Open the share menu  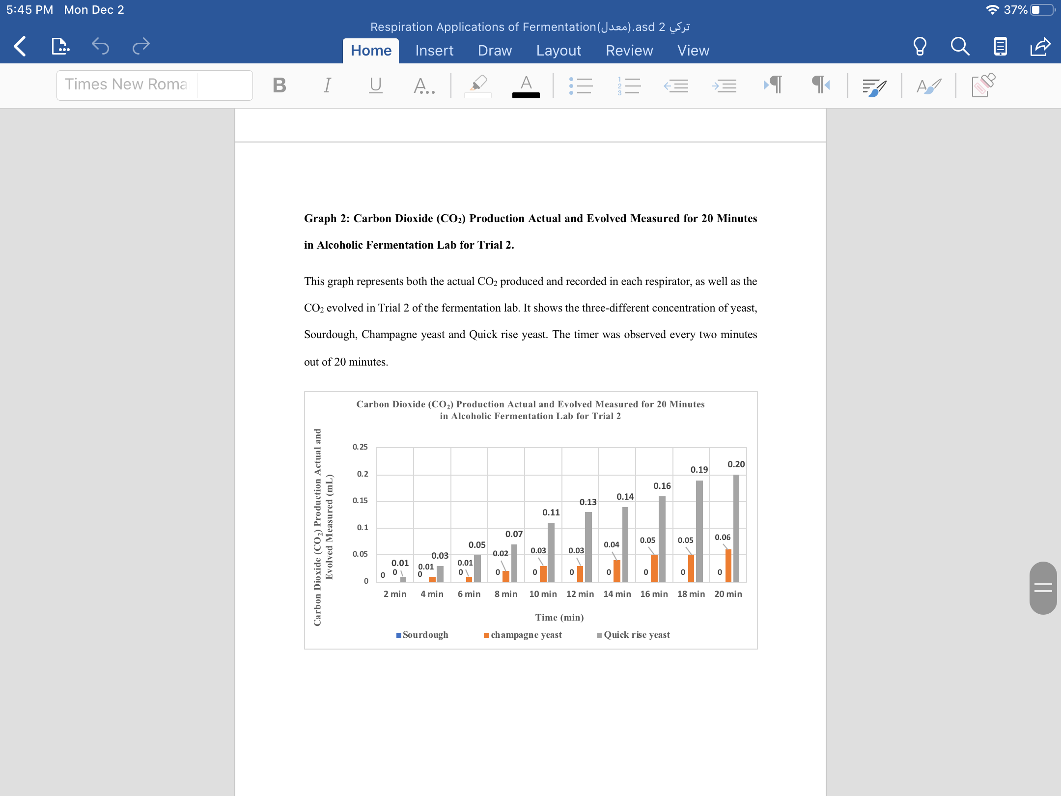(x=1040, y=46)
